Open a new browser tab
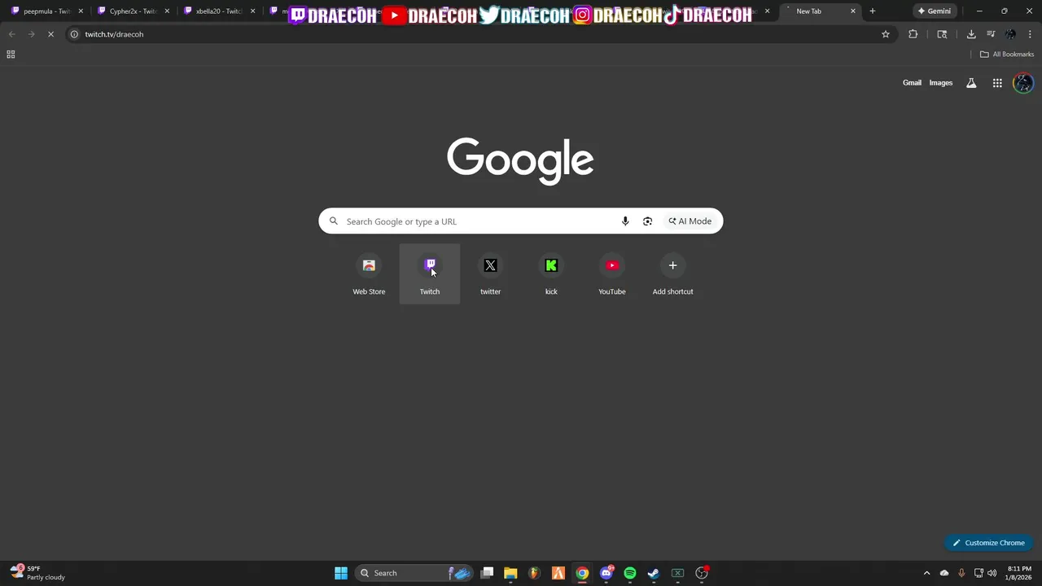Image resolution: width=1042 pixels, height=586 pixels. pyautogui.click(x=872, y=11)
